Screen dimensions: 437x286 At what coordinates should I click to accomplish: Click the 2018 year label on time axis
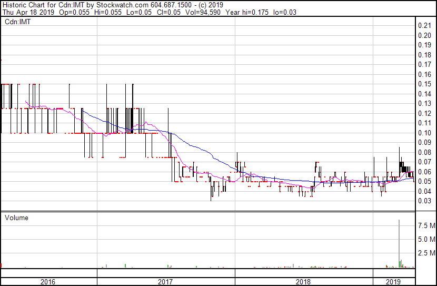click(x=303, y=282)
